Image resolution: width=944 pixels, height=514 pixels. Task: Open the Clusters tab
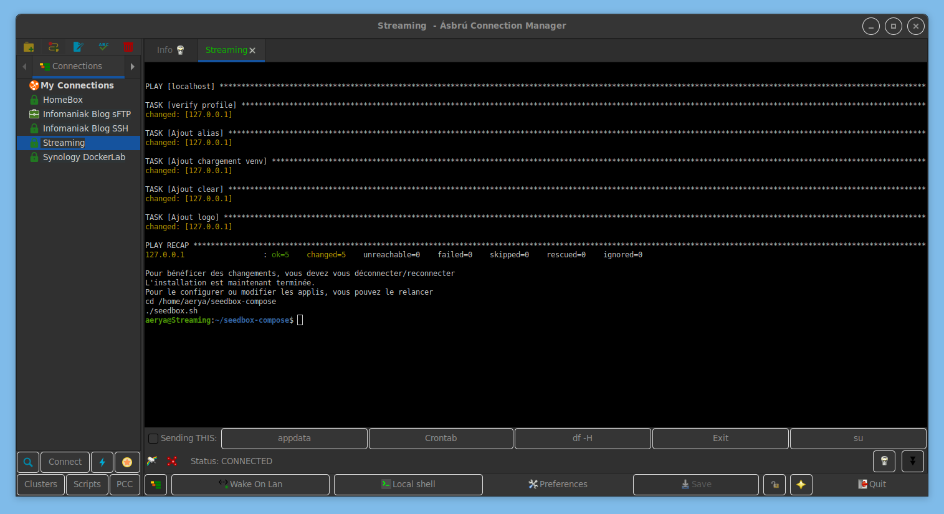[x=41, y=485]
